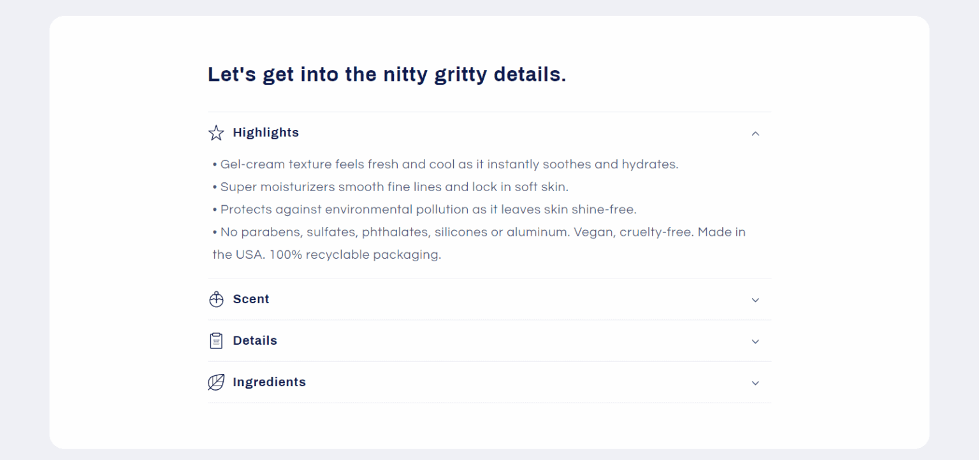This screenshot has height=460, width=979.
Task: Open the Ingredients section by its label
Action: click(x=269, y=382)
